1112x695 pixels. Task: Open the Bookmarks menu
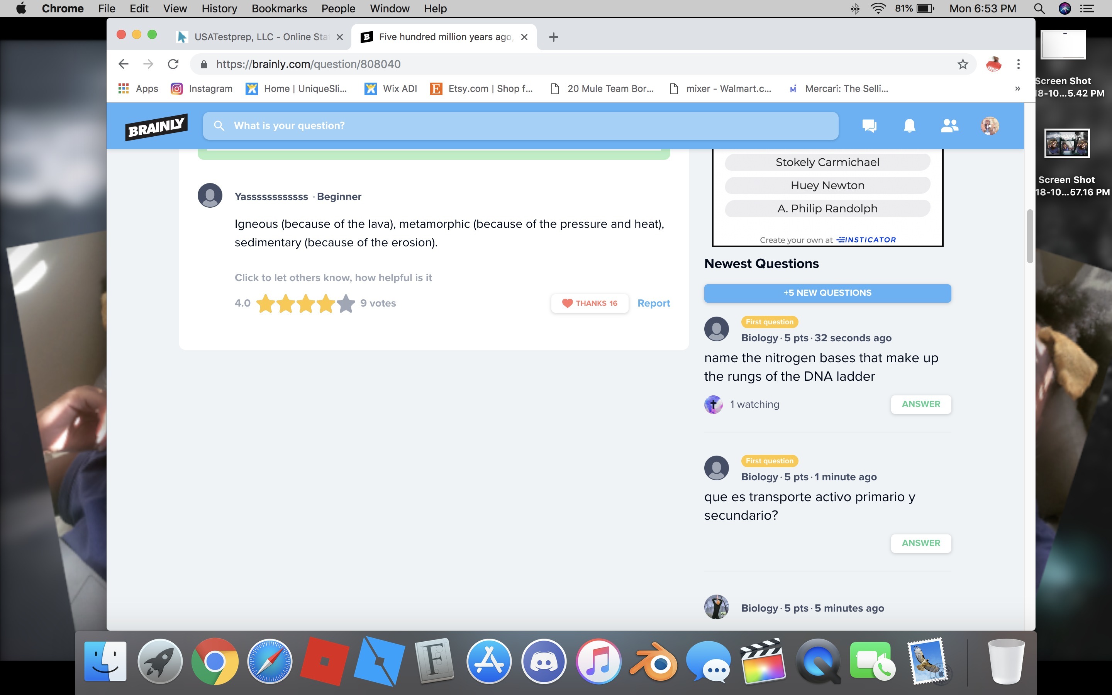pos(279,9)
